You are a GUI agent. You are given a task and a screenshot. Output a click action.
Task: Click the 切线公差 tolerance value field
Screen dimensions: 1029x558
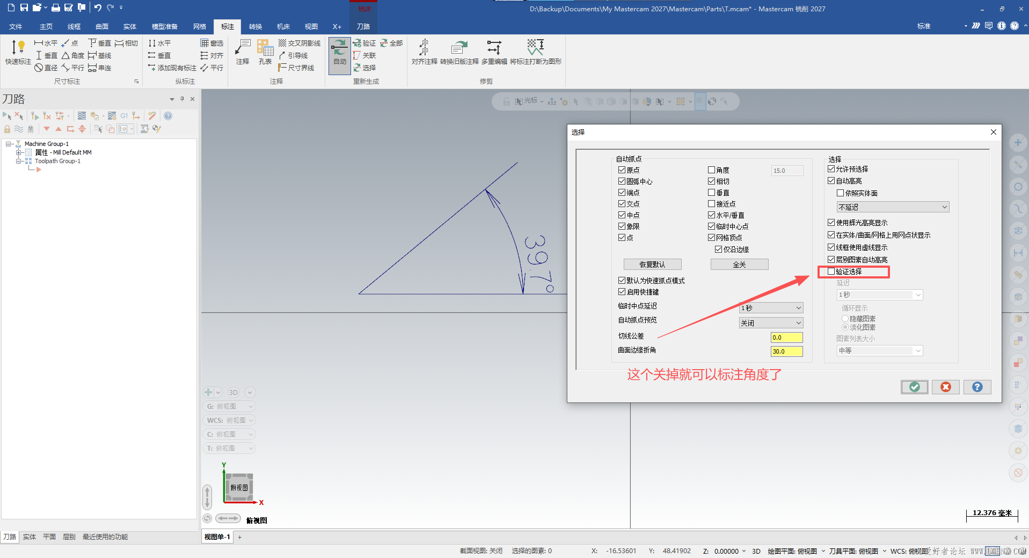(x=786, y=337)
